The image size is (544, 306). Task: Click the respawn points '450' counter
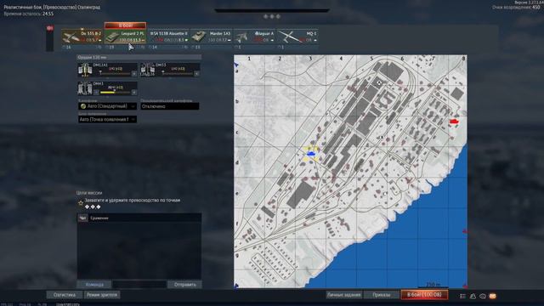click(x=535, y=7)
